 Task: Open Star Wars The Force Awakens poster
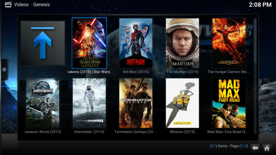pos(89,43)
